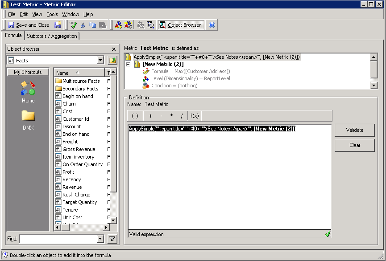Click the Save and New icon
Screen dimensions: 386x261
click(x=58, y=25)
